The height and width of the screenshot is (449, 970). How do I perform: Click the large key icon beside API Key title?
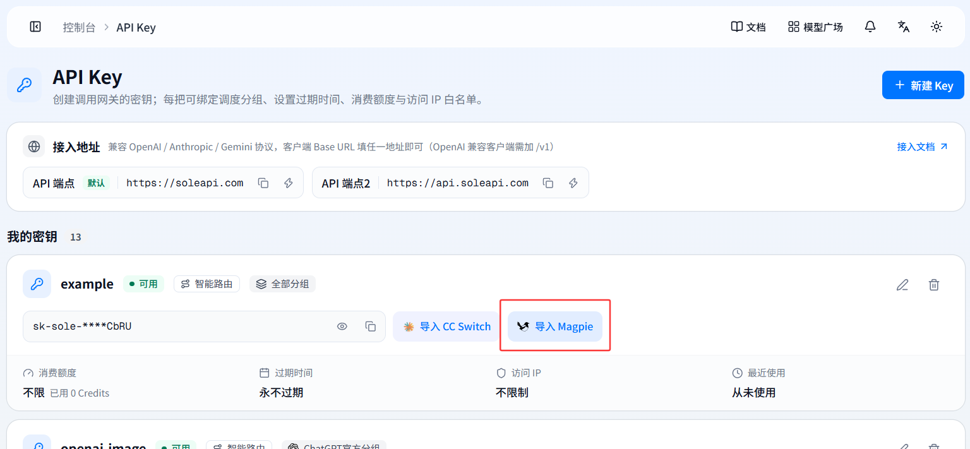25,85
